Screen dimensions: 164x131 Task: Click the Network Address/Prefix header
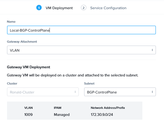click(108, 108)
